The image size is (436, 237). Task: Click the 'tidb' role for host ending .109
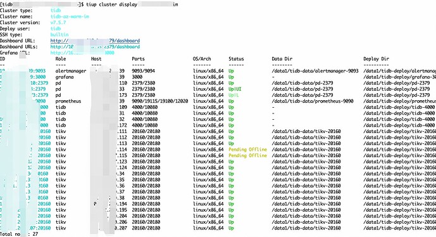[x=61, y=108]
